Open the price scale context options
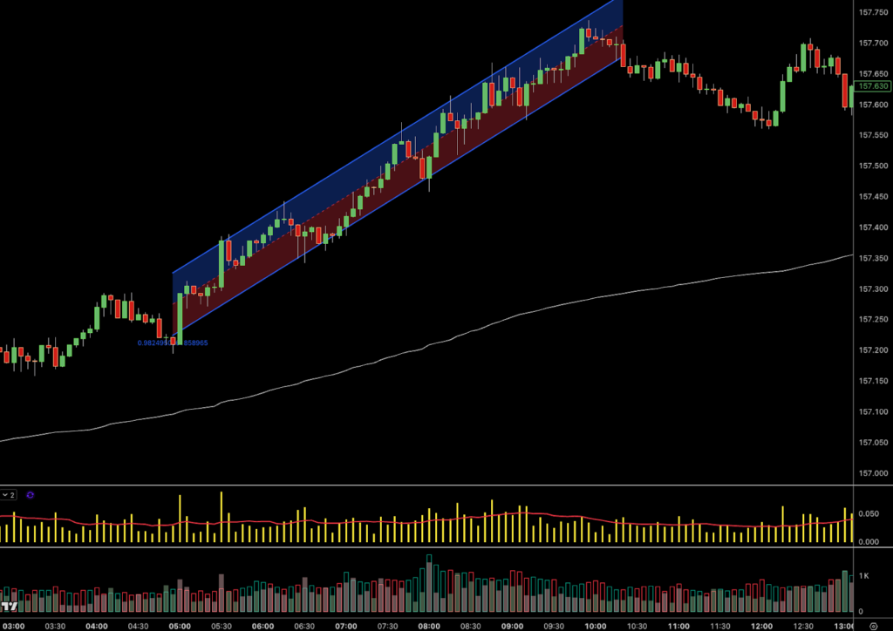Image resolution: width=893 pixels, height=631 pixels. click(x=870, y=261)
